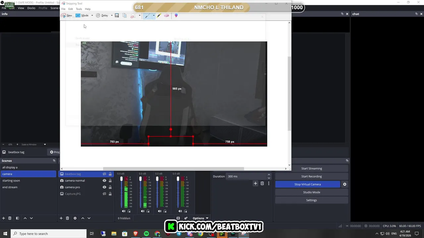Viewport: 424px width, 238px height.
Task: Click Studio Mode button
Action: (311, 192)
